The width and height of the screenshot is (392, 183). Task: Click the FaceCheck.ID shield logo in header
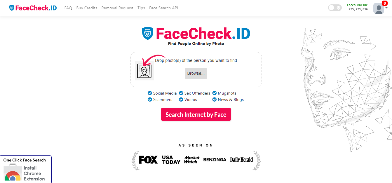tap(12, 8)
